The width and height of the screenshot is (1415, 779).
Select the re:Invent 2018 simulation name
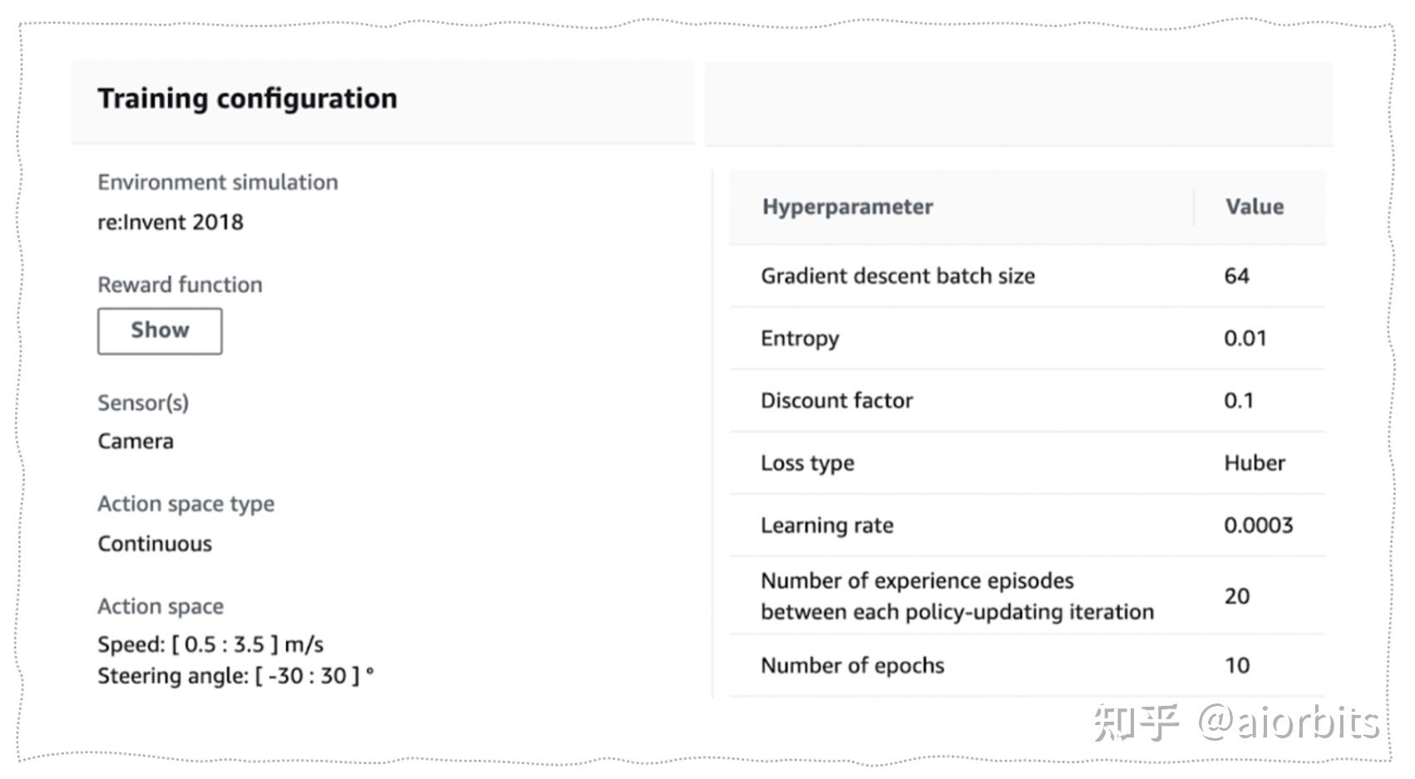pyautogui.click(x=170, y=222)
